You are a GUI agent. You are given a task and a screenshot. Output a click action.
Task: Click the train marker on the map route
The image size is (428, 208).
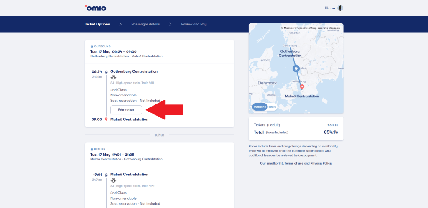296,69
